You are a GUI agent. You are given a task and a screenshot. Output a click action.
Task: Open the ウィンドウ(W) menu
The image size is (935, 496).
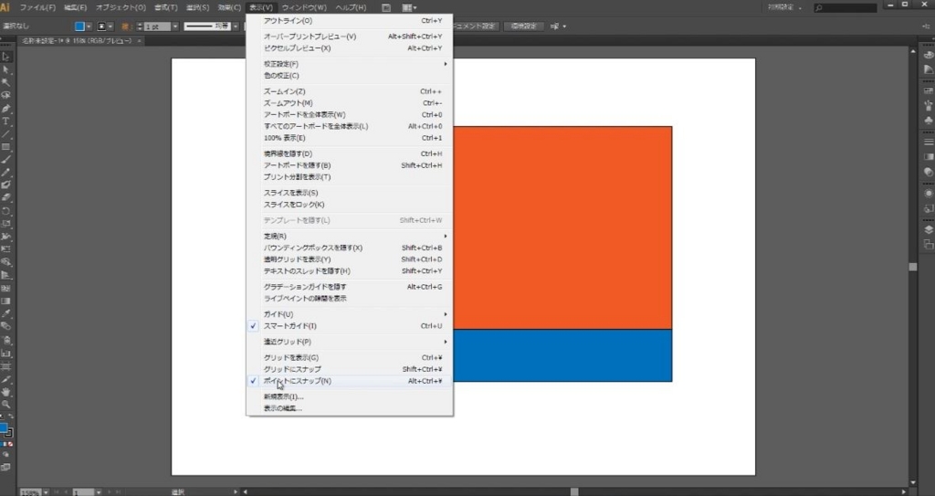(x=304, y=7)
